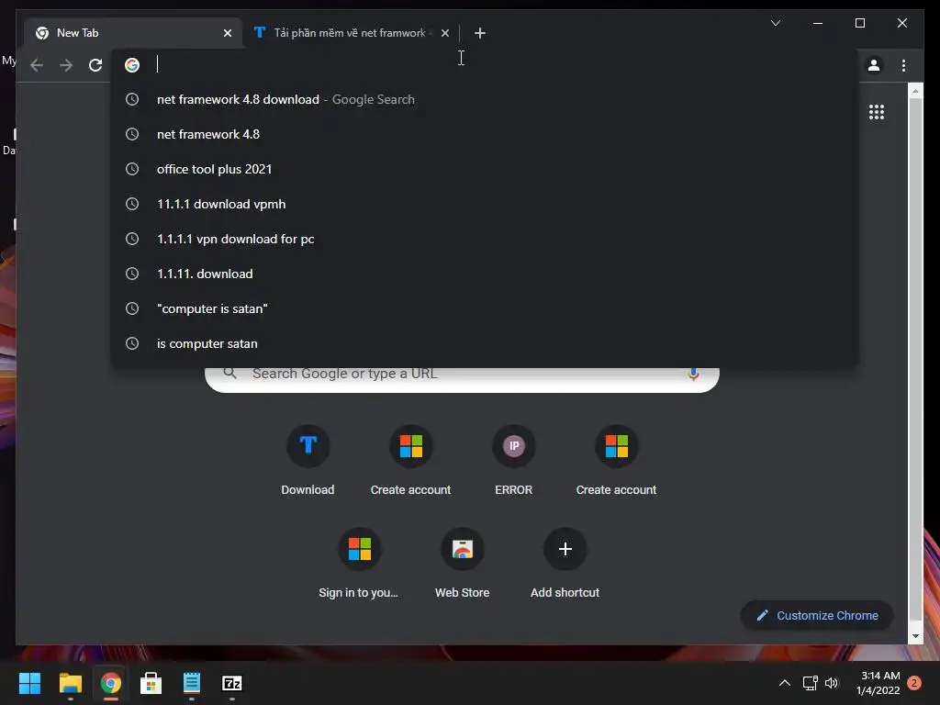Click the network tray icon
This screenshot has height=705, width=940.
pos(810,683)
